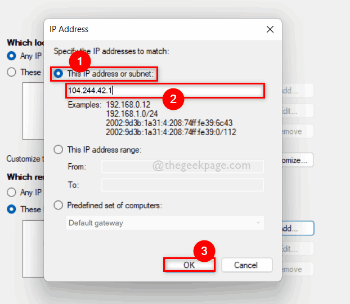Select 'This IP address range' radio option
The height and width of the screenshot is (304, 350).
[59, 150]
